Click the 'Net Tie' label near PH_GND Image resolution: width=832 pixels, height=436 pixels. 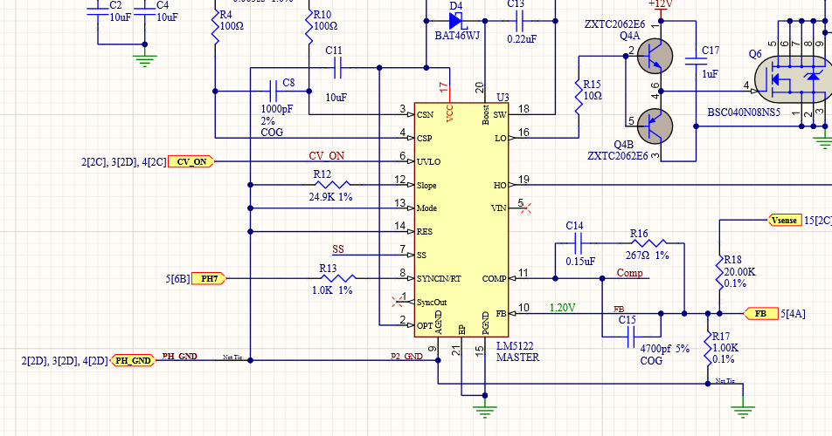232,358
